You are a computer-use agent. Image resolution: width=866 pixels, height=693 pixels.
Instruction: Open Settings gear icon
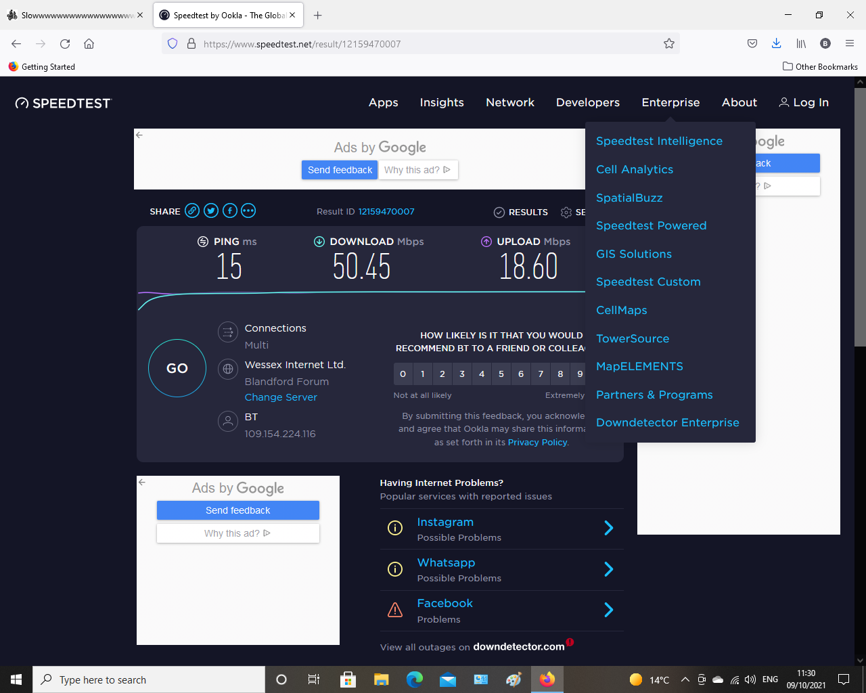tap(566, 213)
